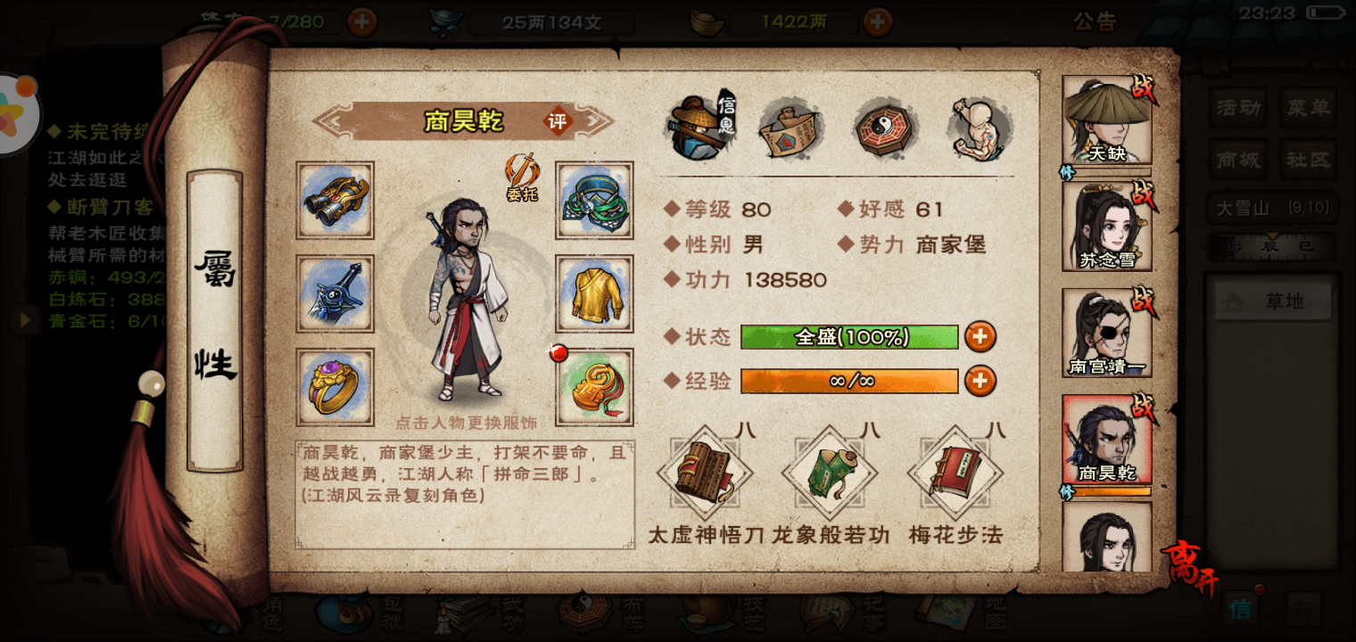Click the plus button next to 经验 bar
The height and width of the screenshot is (642, 1356).
coord(980,381)
